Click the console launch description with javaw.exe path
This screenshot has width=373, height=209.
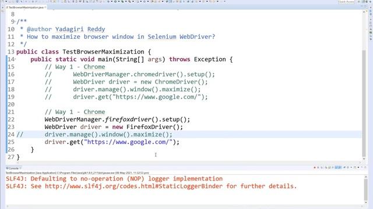click(x=78, y=173)
